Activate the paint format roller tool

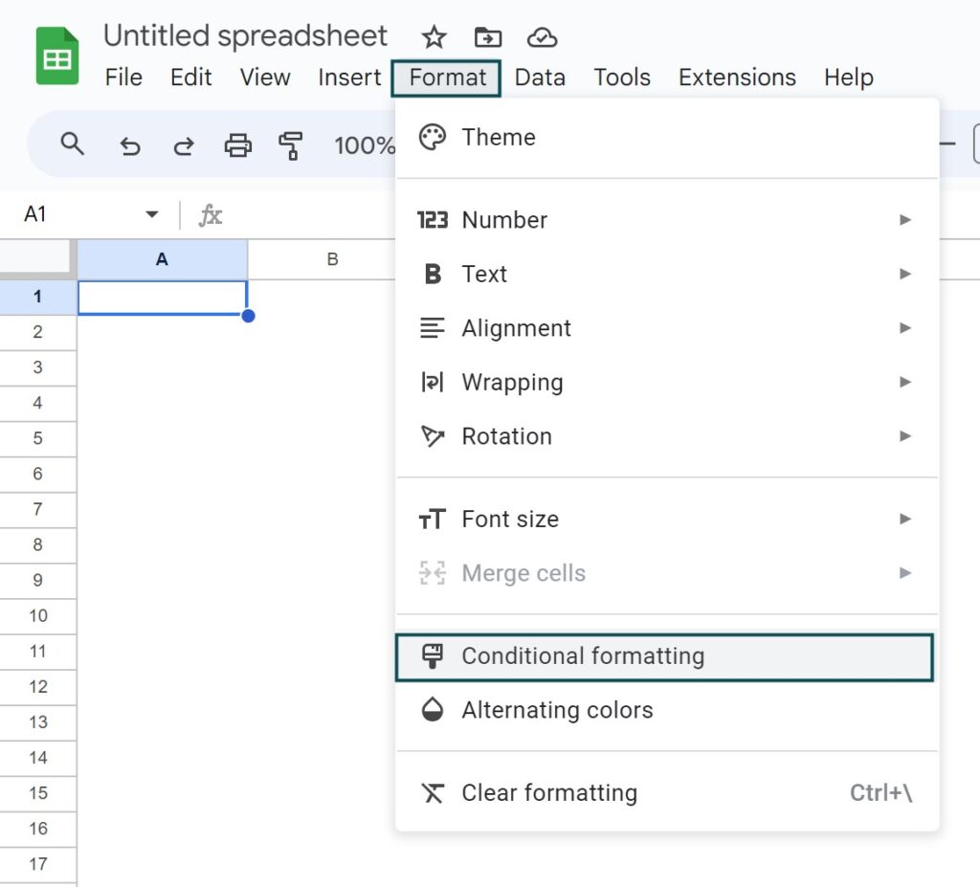pos(290,145)
